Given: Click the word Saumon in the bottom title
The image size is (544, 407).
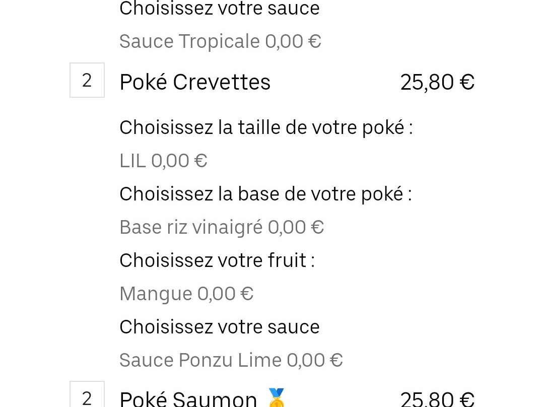Looking at the screenshot, I should tap(215, 398).
